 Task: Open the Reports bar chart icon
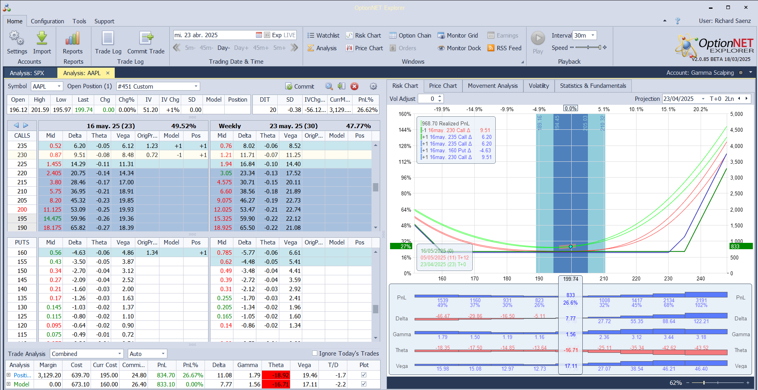[72, 38]
